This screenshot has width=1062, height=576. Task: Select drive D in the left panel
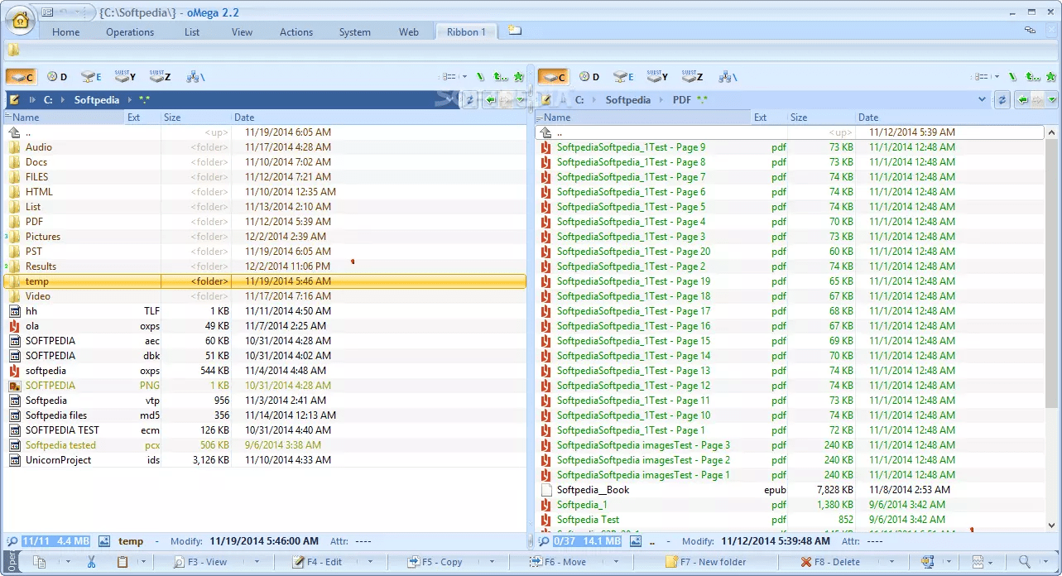pyautogui.click(x=57, y=77)
